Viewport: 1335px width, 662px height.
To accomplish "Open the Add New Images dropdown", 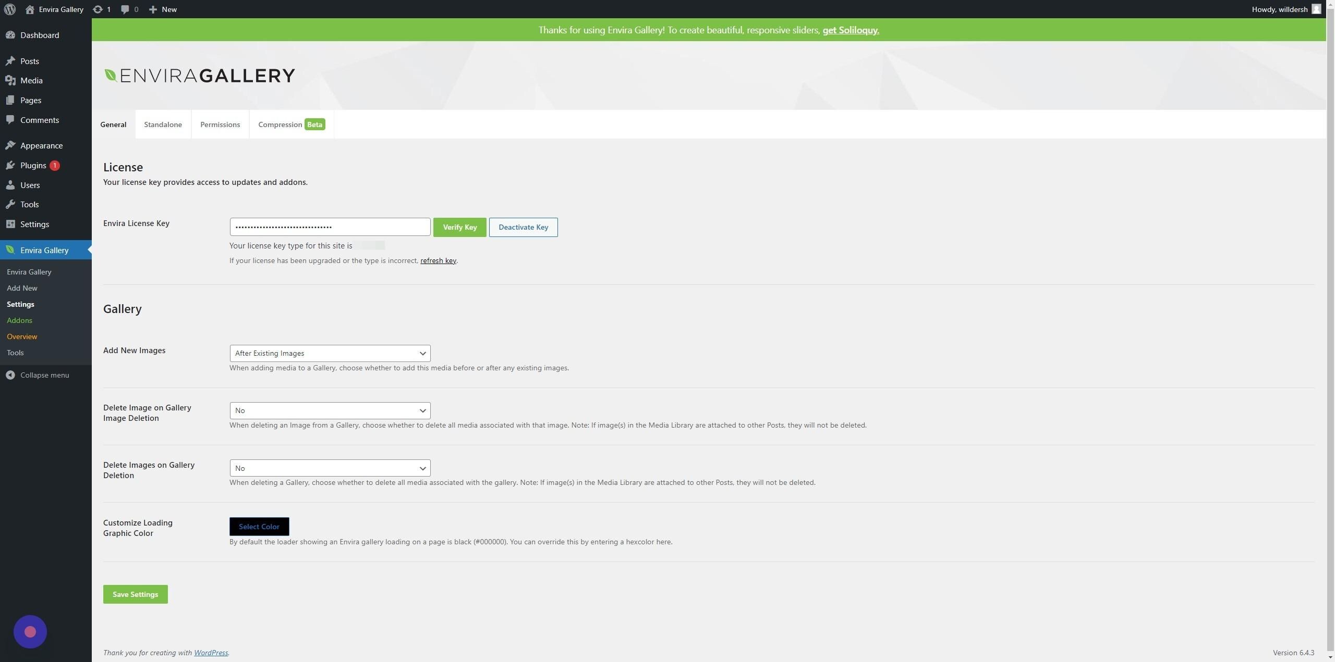I will pos(330,353).
